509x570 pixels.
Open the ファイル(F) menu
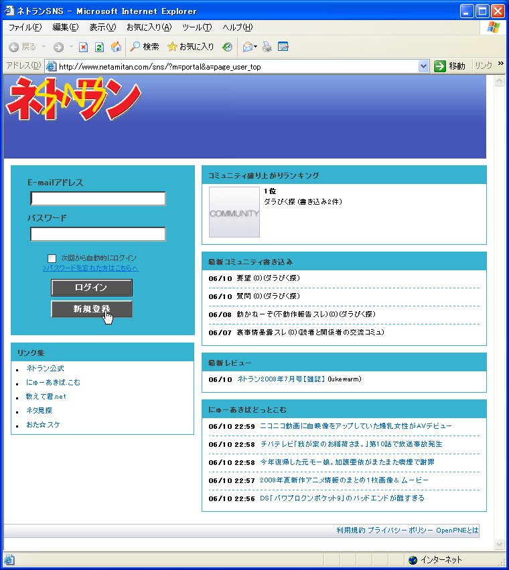[x=25, y=27]
